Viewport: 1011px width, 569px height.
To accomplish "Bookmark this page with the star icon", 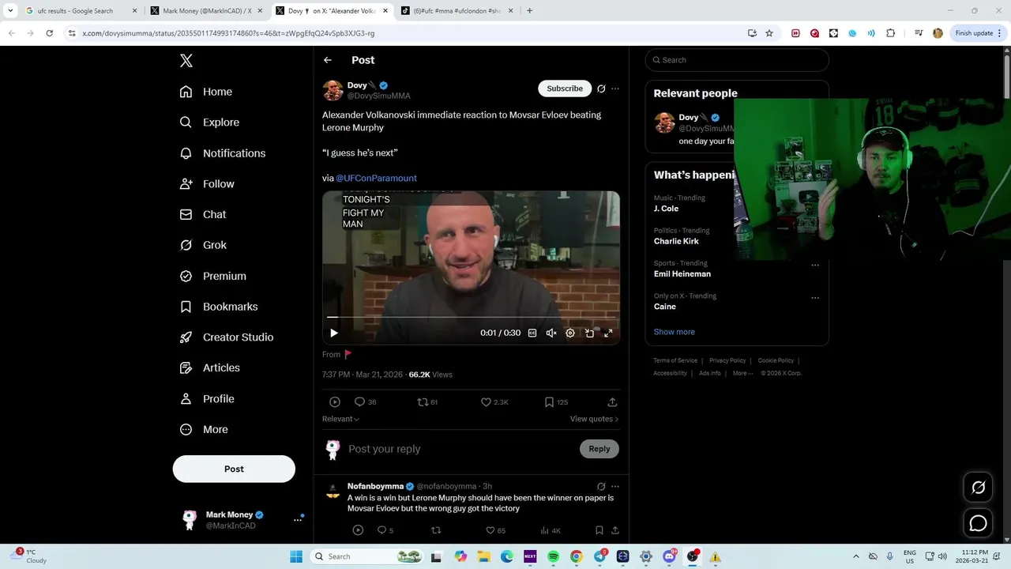I will pyautogui.click(x=769, y=33).
